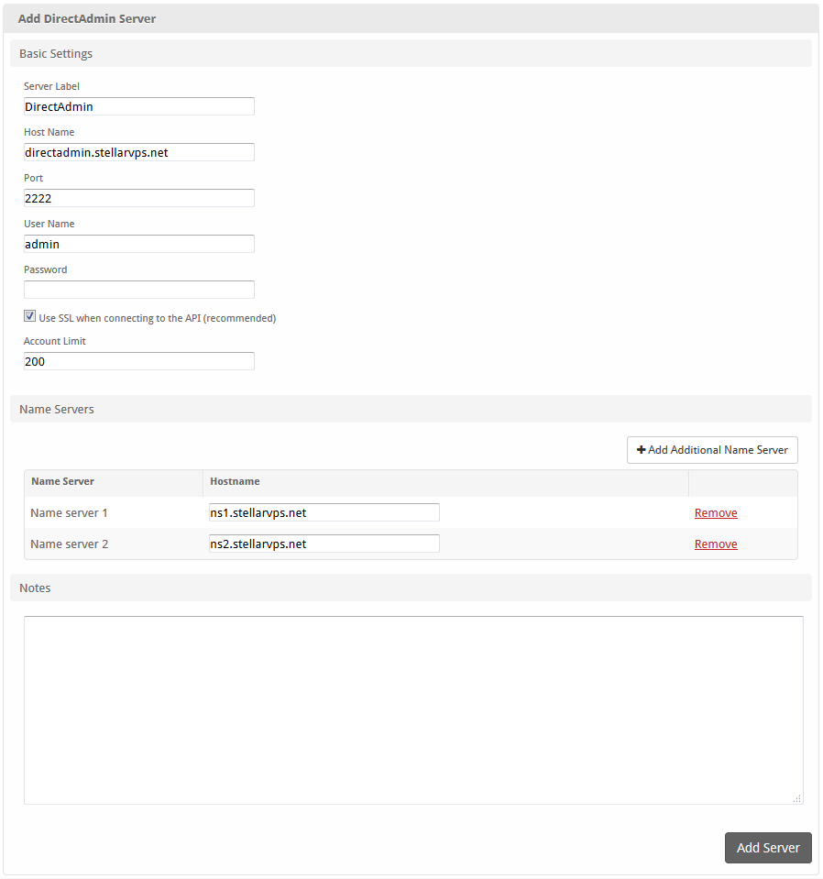Click the Server Label input field
This screenshot has height=879, width=823.
click(x=138, y=106)
